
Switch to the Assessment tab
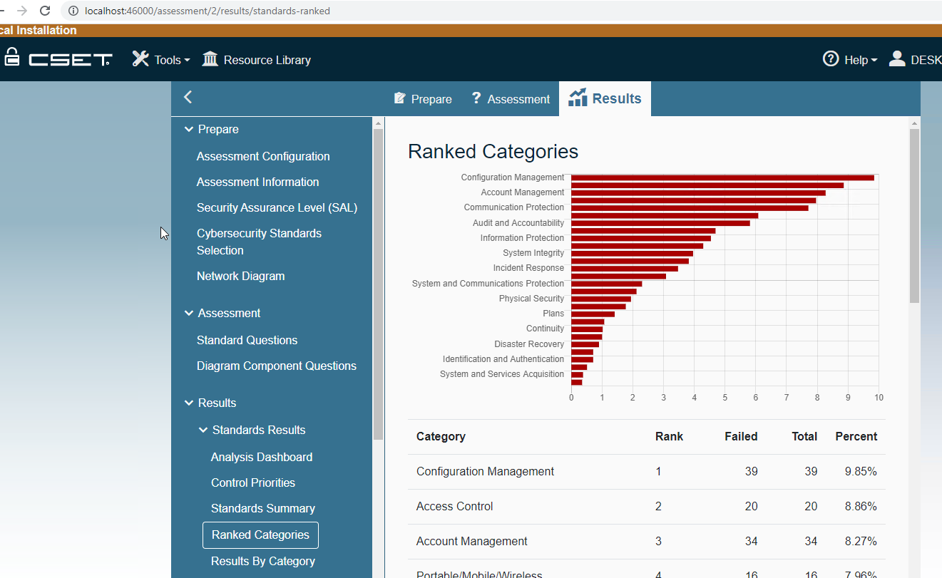pyautogui.click(x=511, y=99)
